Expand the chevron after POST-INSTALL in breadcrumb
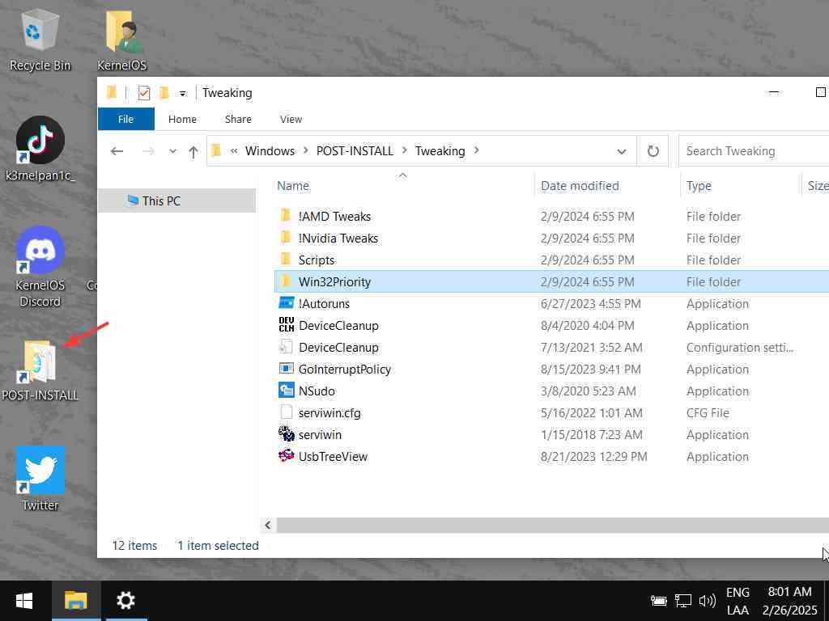 [405, 150]
